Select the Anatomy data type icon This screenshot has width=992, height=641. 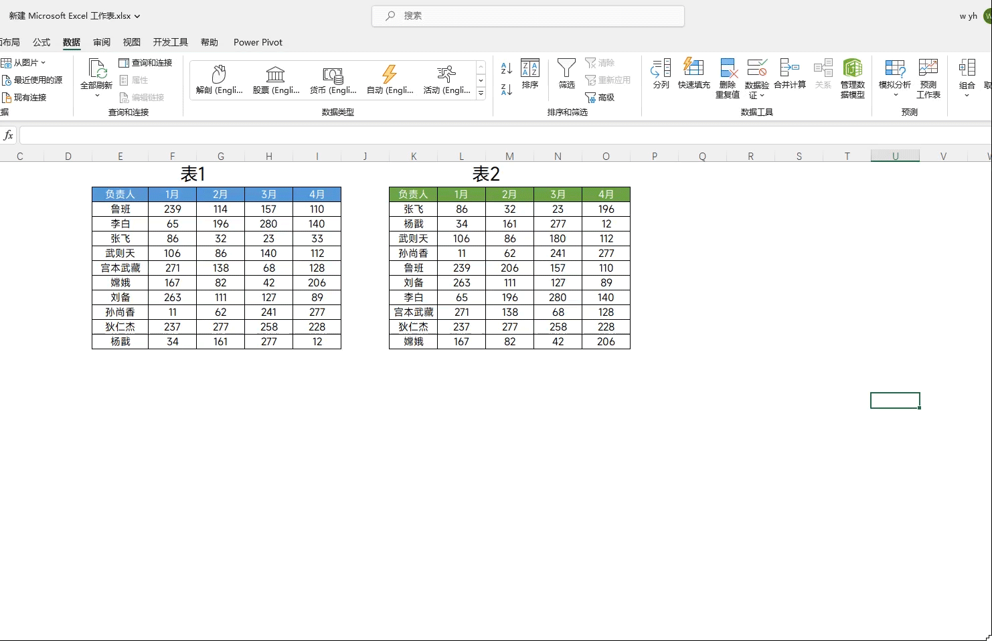coord(219,74)
